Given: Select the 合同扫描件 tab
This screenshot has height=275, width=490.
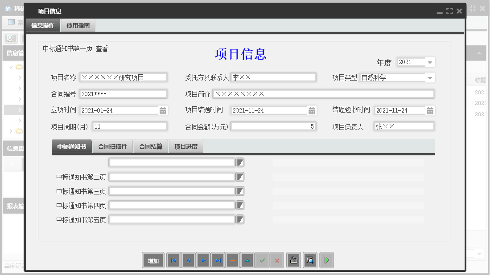Looking at the screenshot, I should tap(113, 146).
